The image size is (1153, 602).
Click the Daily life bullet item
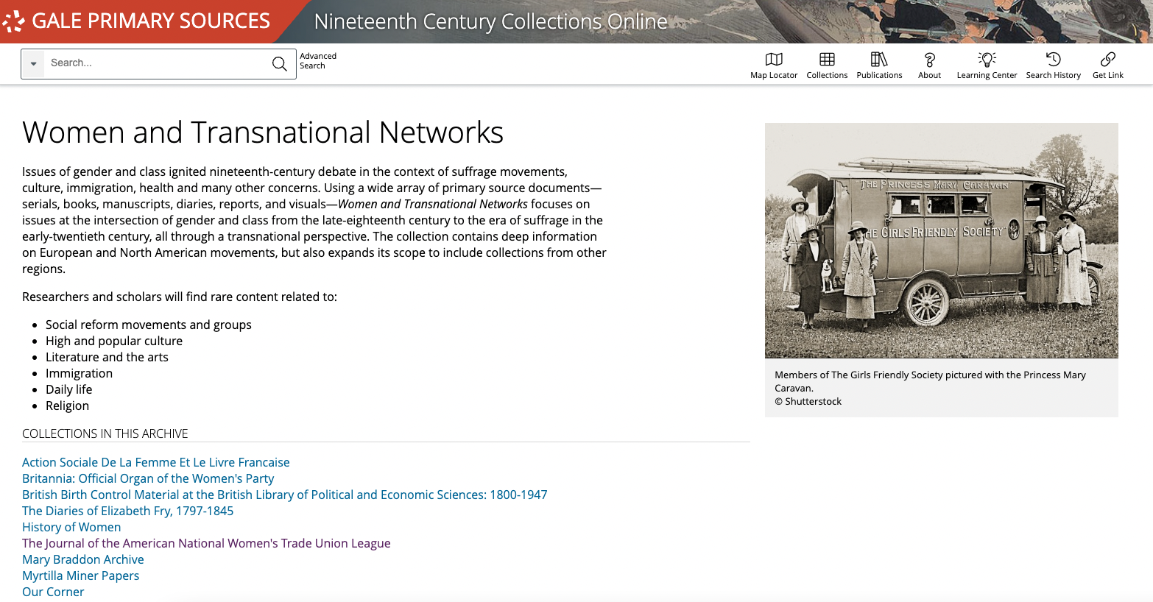(x=68, y=389)
